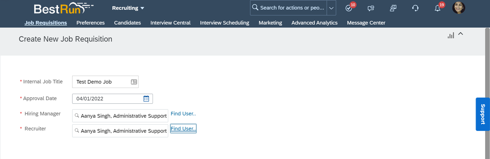Click Find User link beside Hiring Manager
The image size is (490, 159).
coord(183,113)
